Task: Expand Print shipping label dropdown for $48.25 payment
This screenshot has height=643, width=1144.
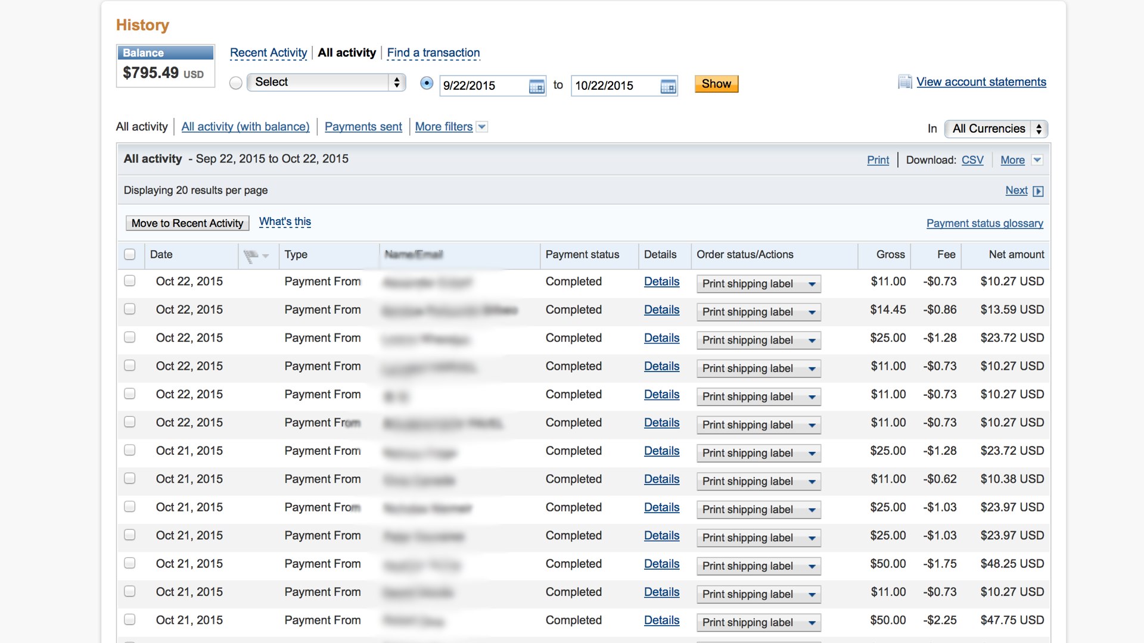Action: point(812,566)
